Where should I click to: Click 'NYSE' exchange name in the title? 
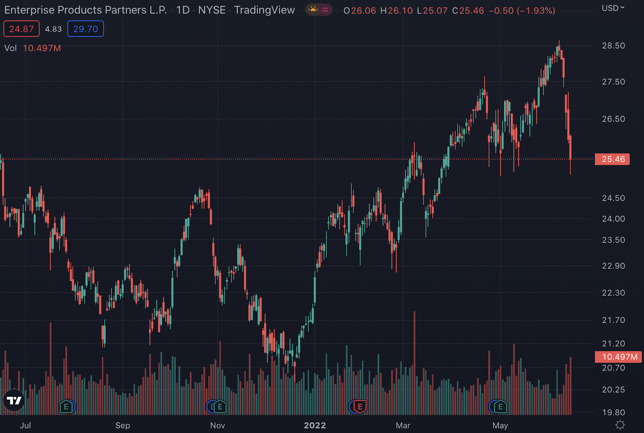pyautogui.click(x=212, y=10)
